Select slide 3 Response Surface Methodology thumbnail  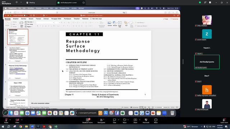pos(18,71)
